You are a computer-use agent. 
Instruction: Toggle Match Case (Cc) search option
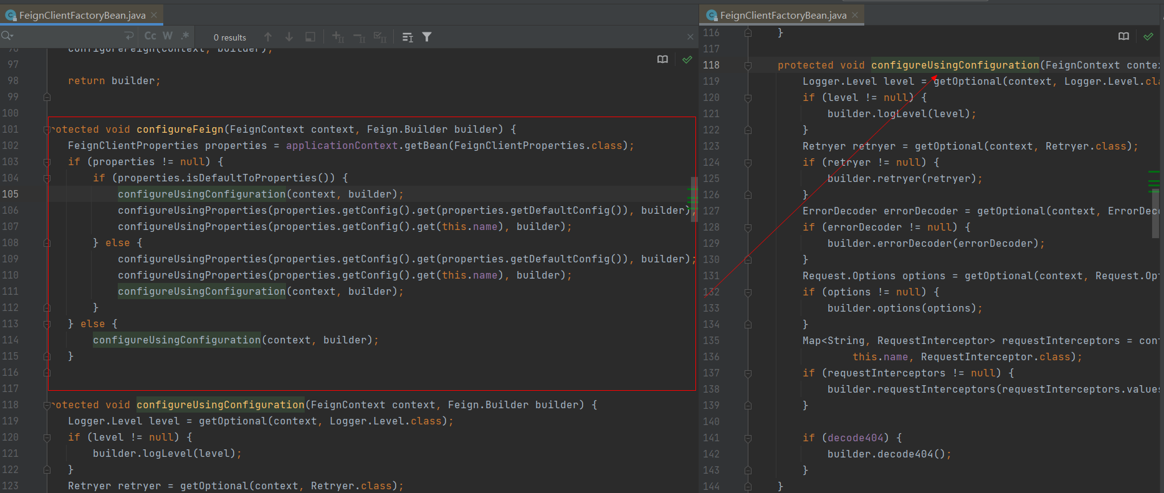pyautogui.click(x=150, y=36)
